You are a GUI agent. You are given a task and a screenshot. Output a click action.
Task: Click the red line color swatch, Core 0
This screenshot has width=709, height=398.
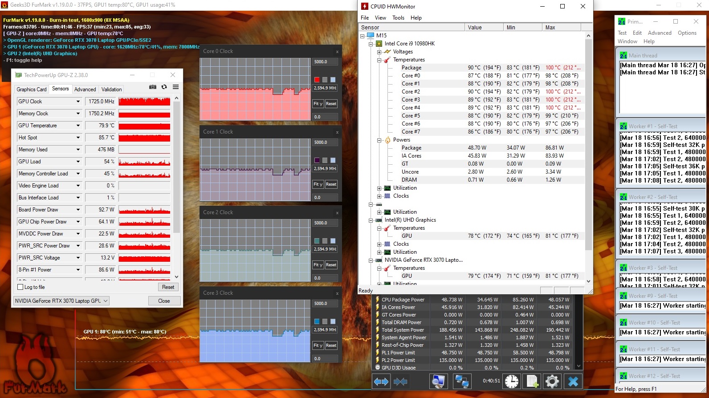click(317, 80)
